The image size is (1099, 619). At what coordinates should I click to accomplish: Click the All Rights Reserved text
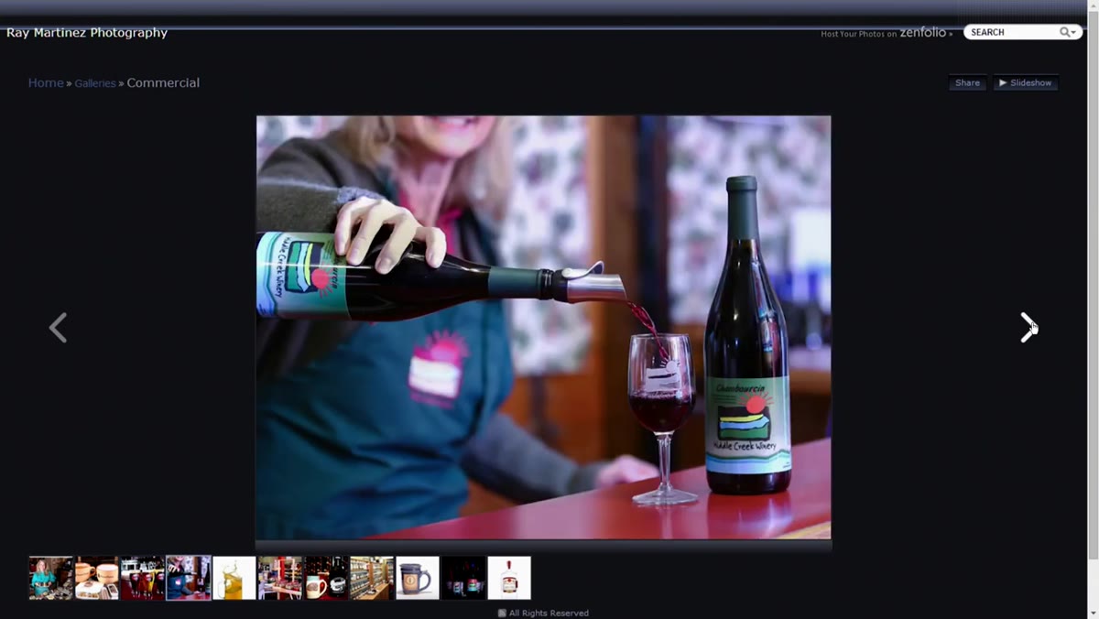click(549, 613)
